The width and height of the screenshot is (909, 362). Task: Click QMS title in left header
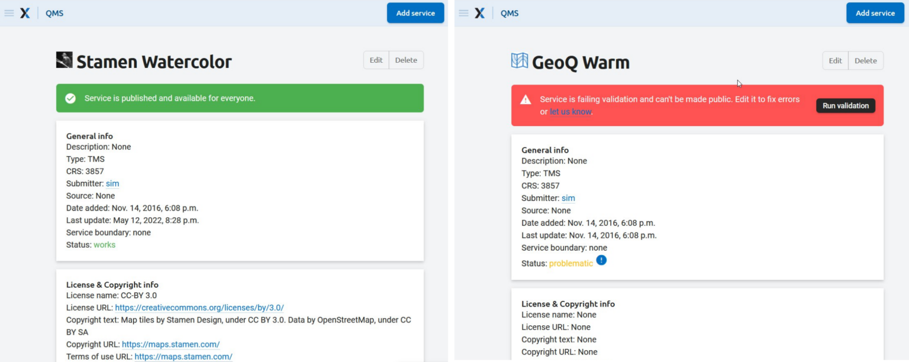54,13
